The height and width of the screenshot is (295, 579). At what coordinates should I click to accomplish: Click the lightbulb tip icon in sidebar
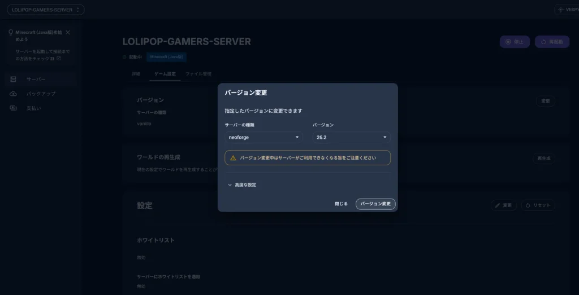pyautogui.click(x=11, y=32)
